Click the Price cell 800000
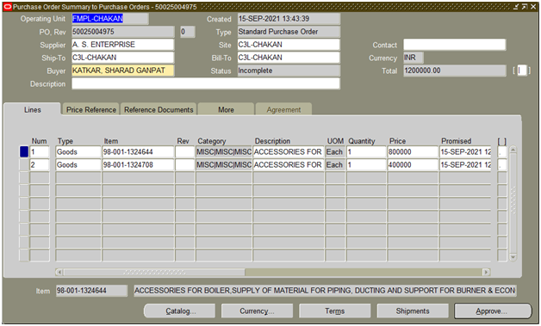Viewport: 541px width, 326px height. [x=413, y=151]
